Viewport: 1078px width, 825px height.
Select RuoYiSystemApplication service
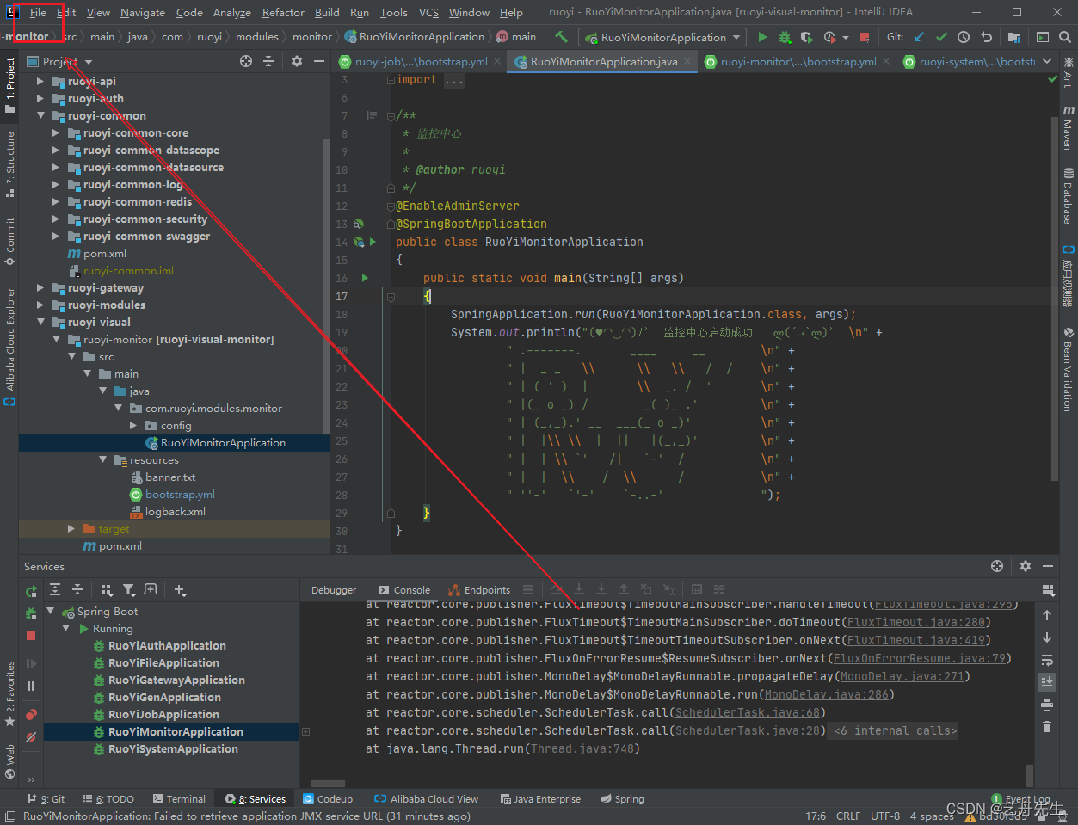[173, 748]
